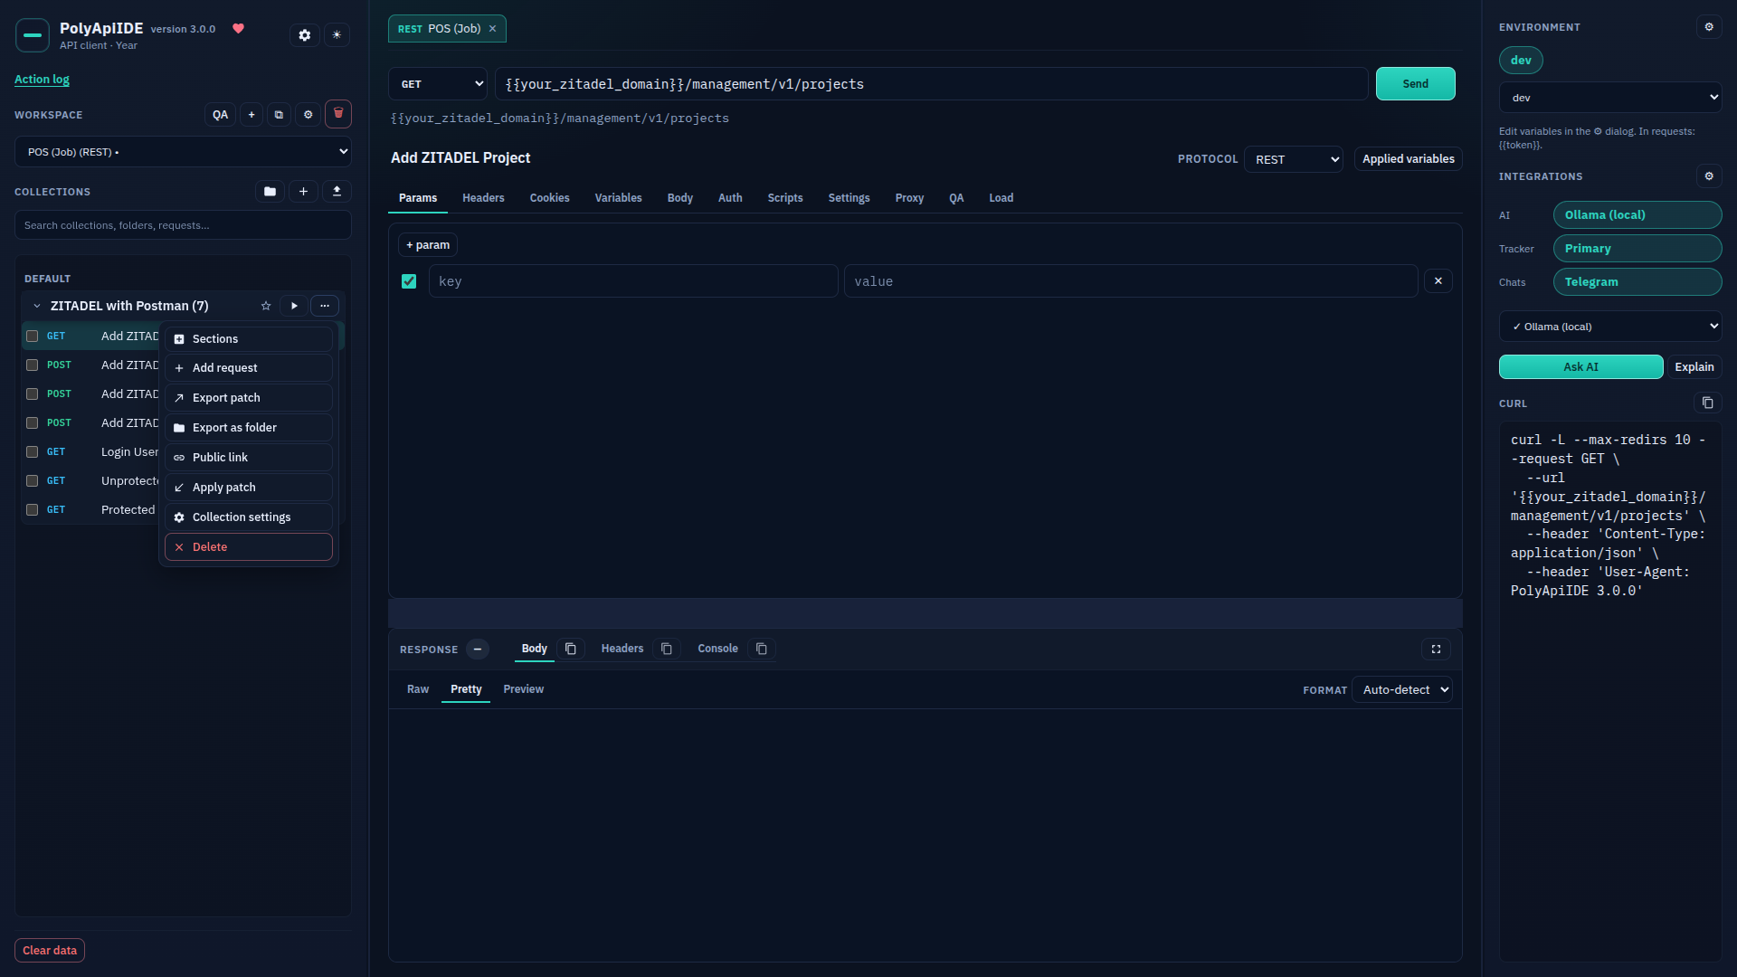Open Environment settings gear
Image resolution: width=1737 pixels, height=977 pixels.
(1709, 27)
